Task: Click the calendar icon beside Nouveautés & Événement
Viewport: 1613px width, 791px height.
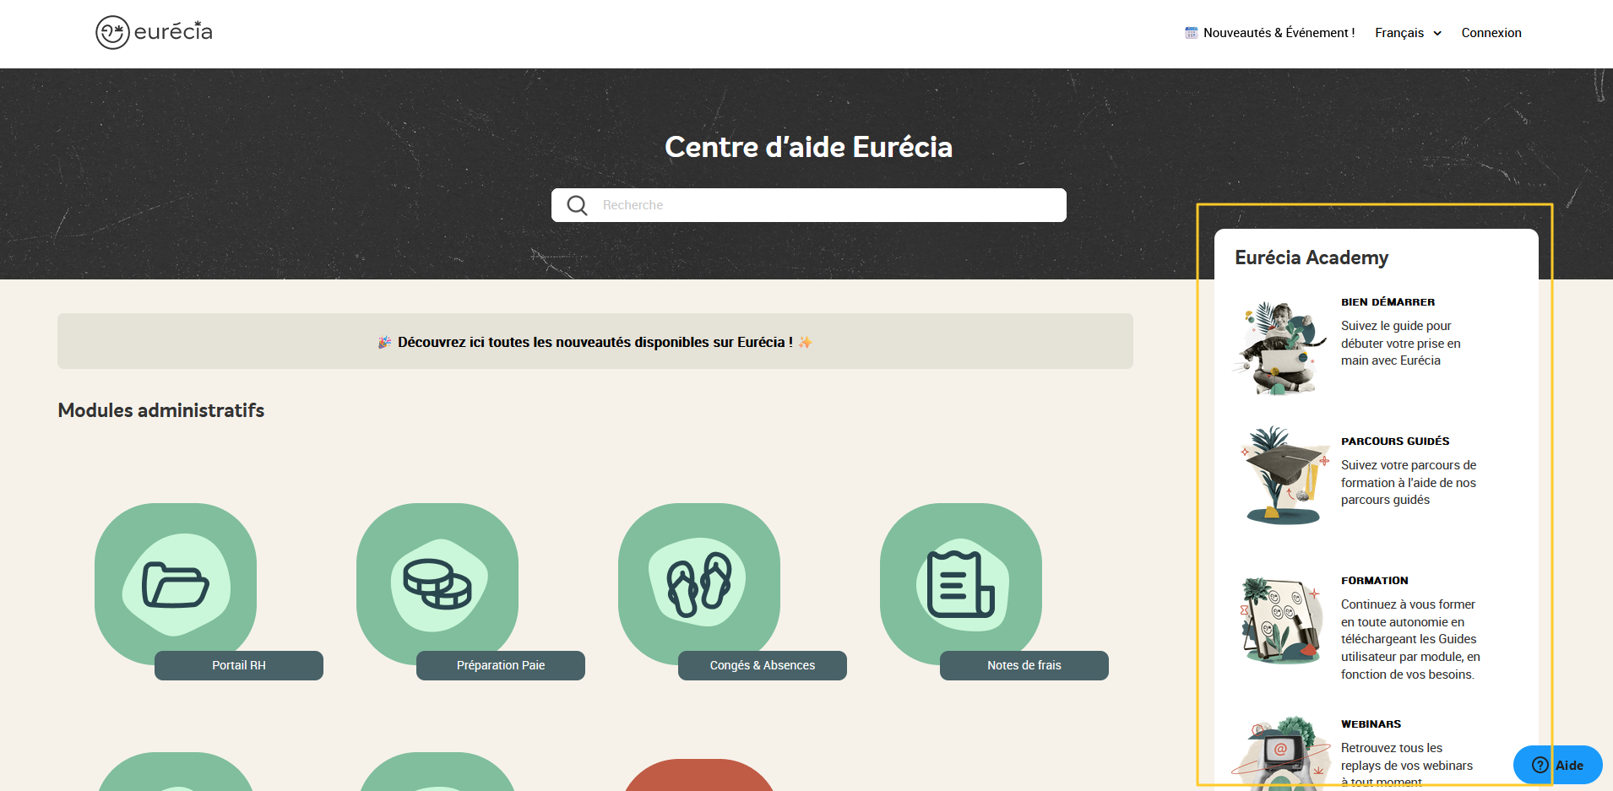Action: point(1191,33)
